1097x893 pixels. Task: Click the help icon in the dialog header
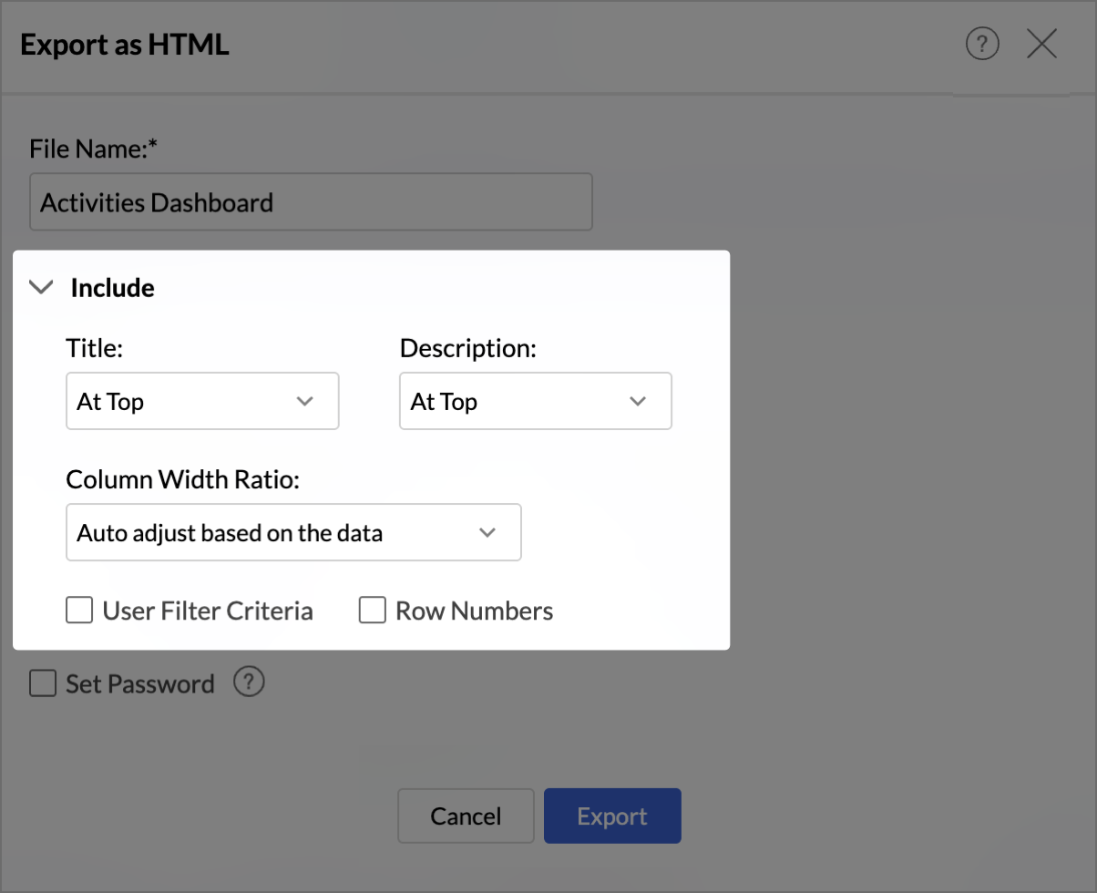(x=982, y=44)
